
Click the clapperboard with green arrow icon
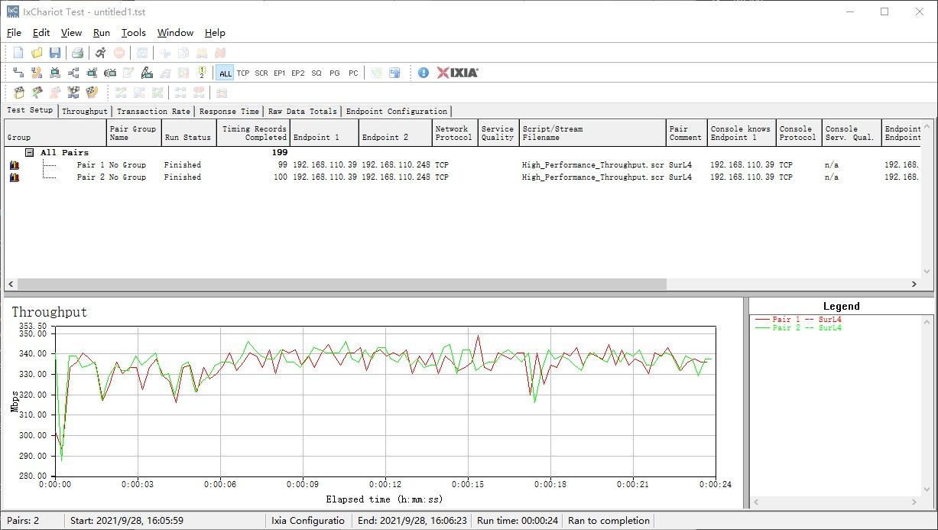(37, 93)
